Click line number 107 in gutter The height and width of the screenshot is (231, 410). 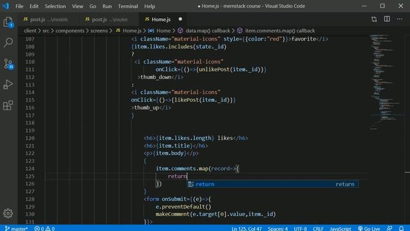(x=30, y=38)
